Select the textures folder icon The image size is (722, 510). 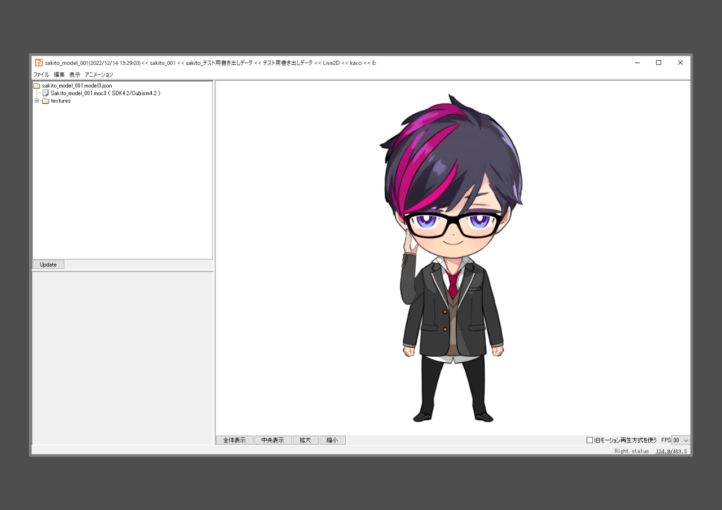coord(46,101)
